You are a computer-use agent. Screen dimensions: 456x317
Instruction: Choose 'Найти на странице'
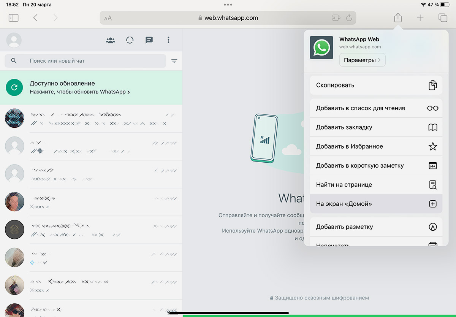(376, 185)
